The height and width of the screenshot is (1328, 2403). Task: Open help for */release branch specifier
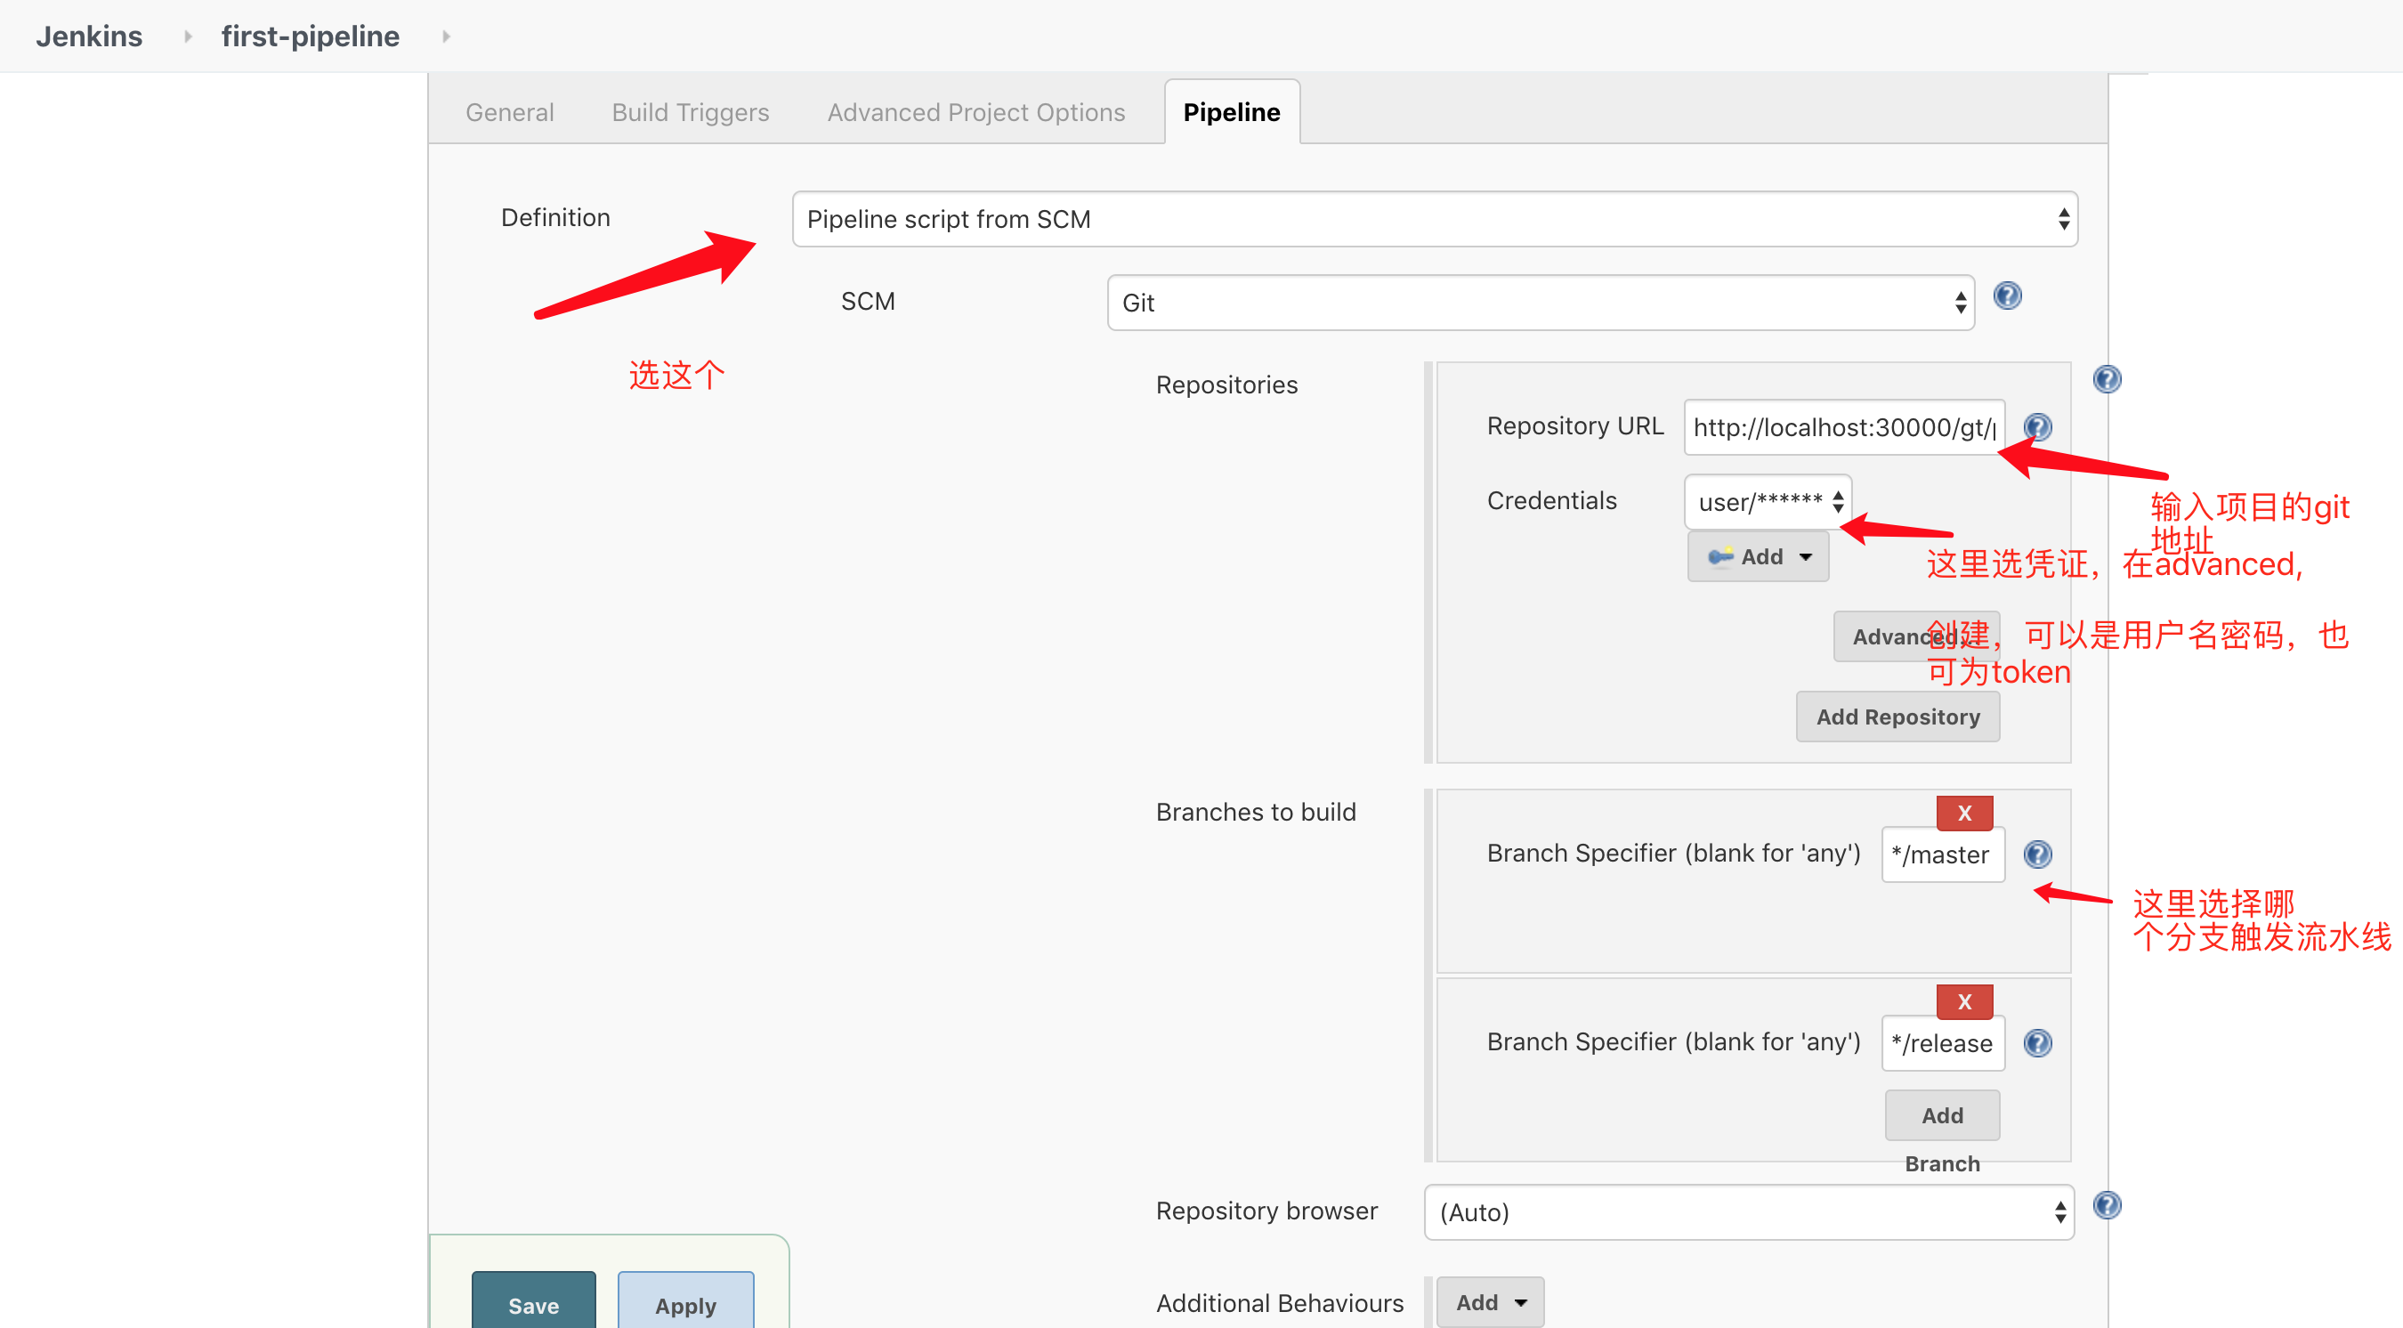point(2037,1042)
